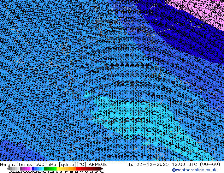
Task: Pick the bright red swatch in the legend
Action: click(78, 169)
